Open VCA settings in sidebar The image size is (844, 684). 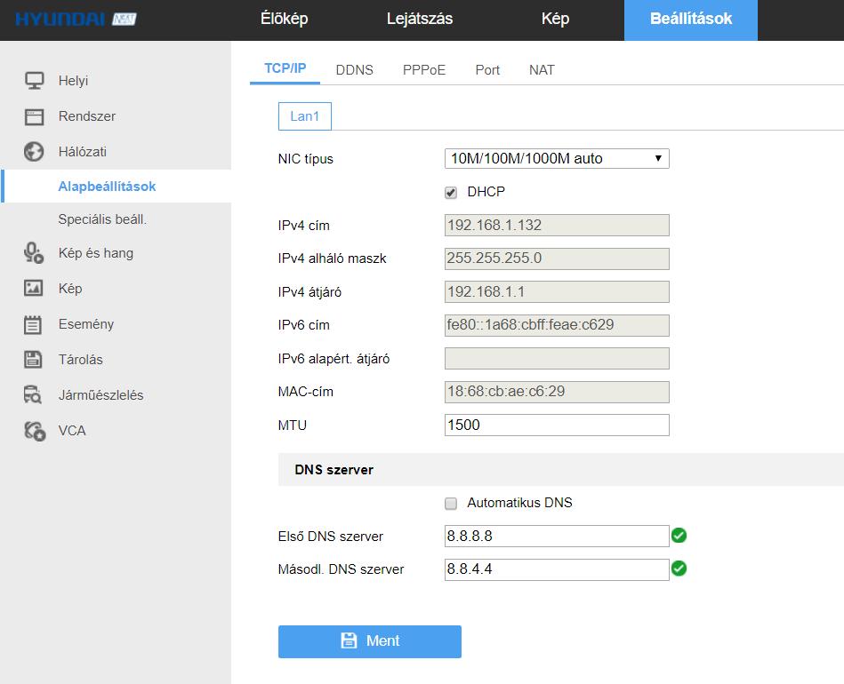(x=71, y=431)
